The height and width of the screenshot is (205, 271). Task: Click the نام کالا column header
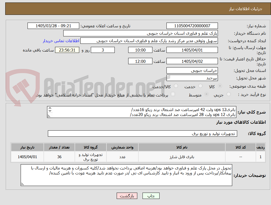(182, 147)
